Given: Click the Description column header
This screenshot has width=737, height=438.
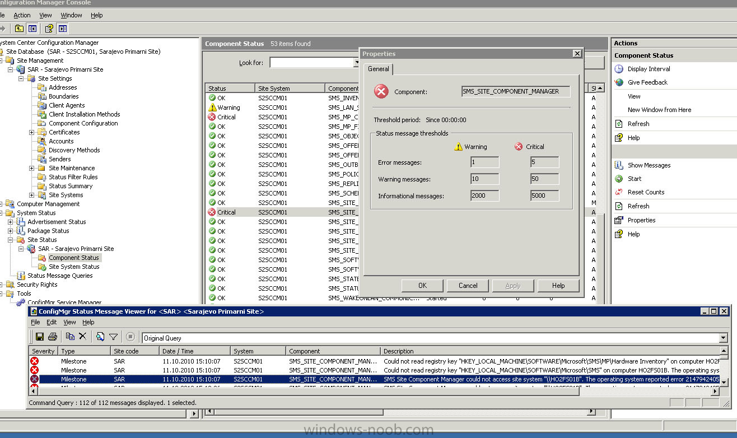Looking at the screenshot, I should 549,351.
